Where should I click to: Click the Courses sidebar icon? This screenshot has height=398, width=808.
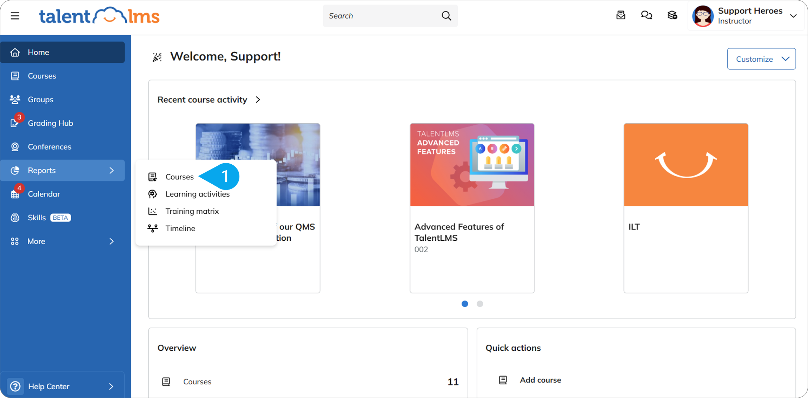click(x=15, y=76)
